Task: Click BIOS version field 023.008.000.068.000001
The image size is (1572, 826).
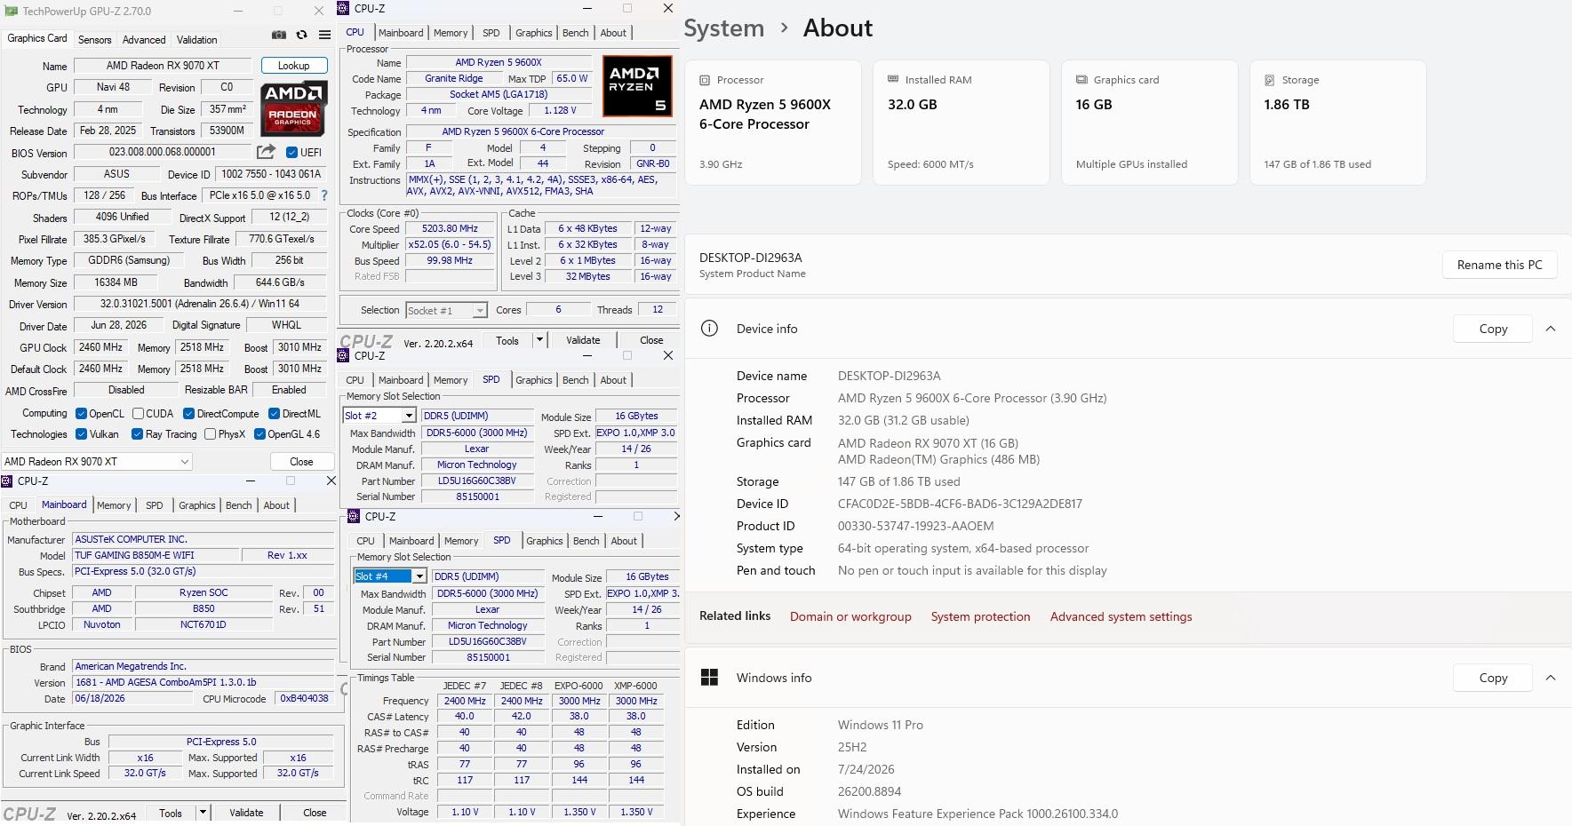Action: 163,152
